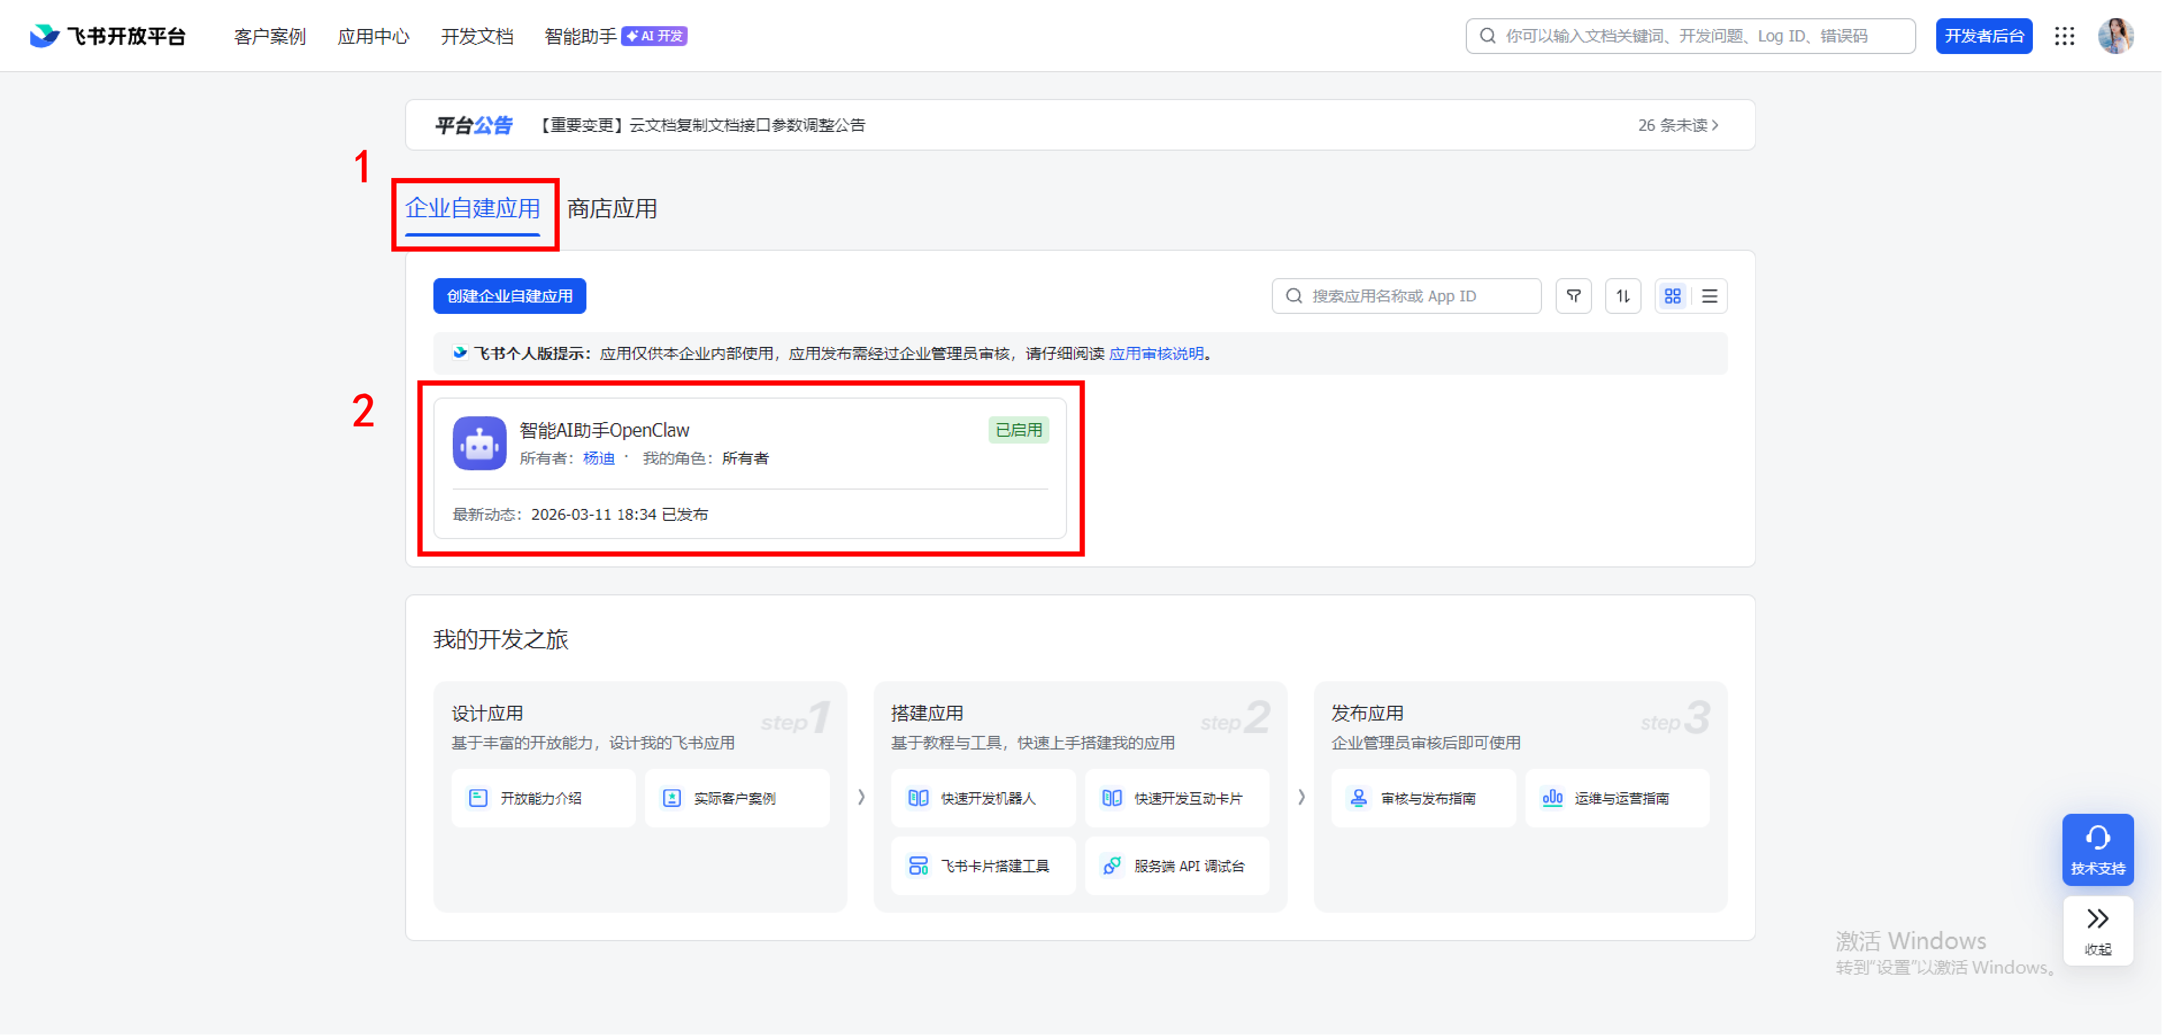Click the 搜索应用名称或 App ID field

pos(1406,296)
